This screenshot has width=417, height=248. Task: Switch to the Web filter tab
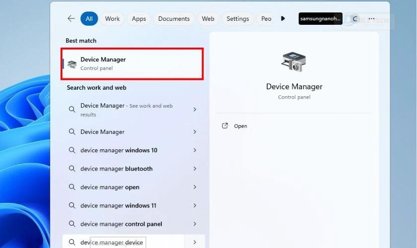pyautogui.click(x=208, y=19)
